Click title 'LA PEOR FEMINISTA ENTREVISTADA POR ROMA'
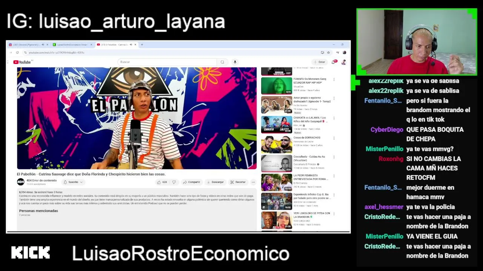 pos(311,177)
